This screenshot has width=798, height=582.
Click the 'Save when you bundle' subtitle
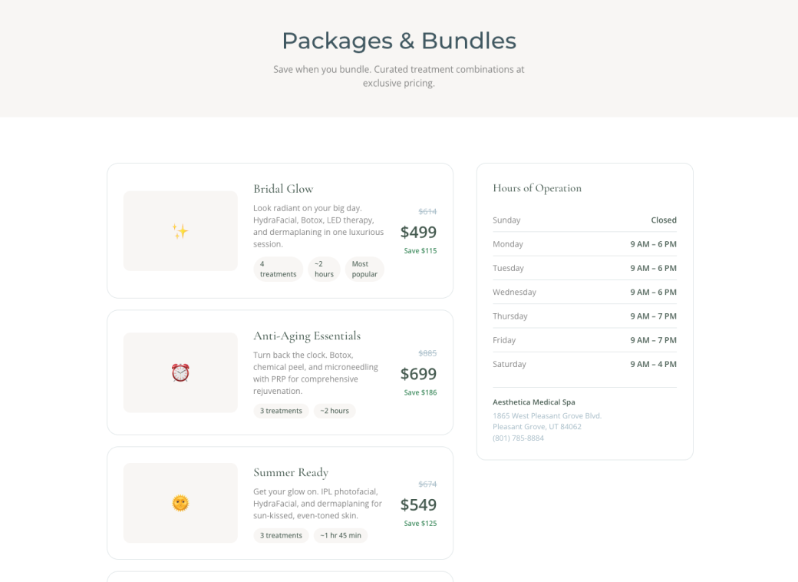tap(398, 76)
